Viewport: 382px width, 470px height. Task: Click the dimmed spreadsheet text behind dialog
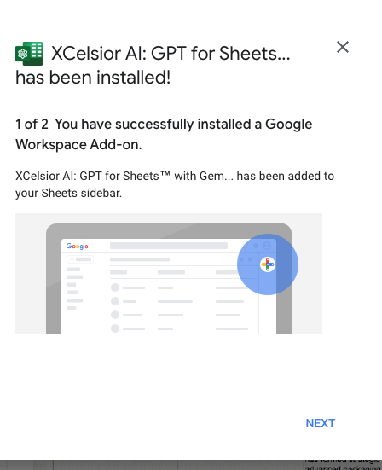coord(343,465)
